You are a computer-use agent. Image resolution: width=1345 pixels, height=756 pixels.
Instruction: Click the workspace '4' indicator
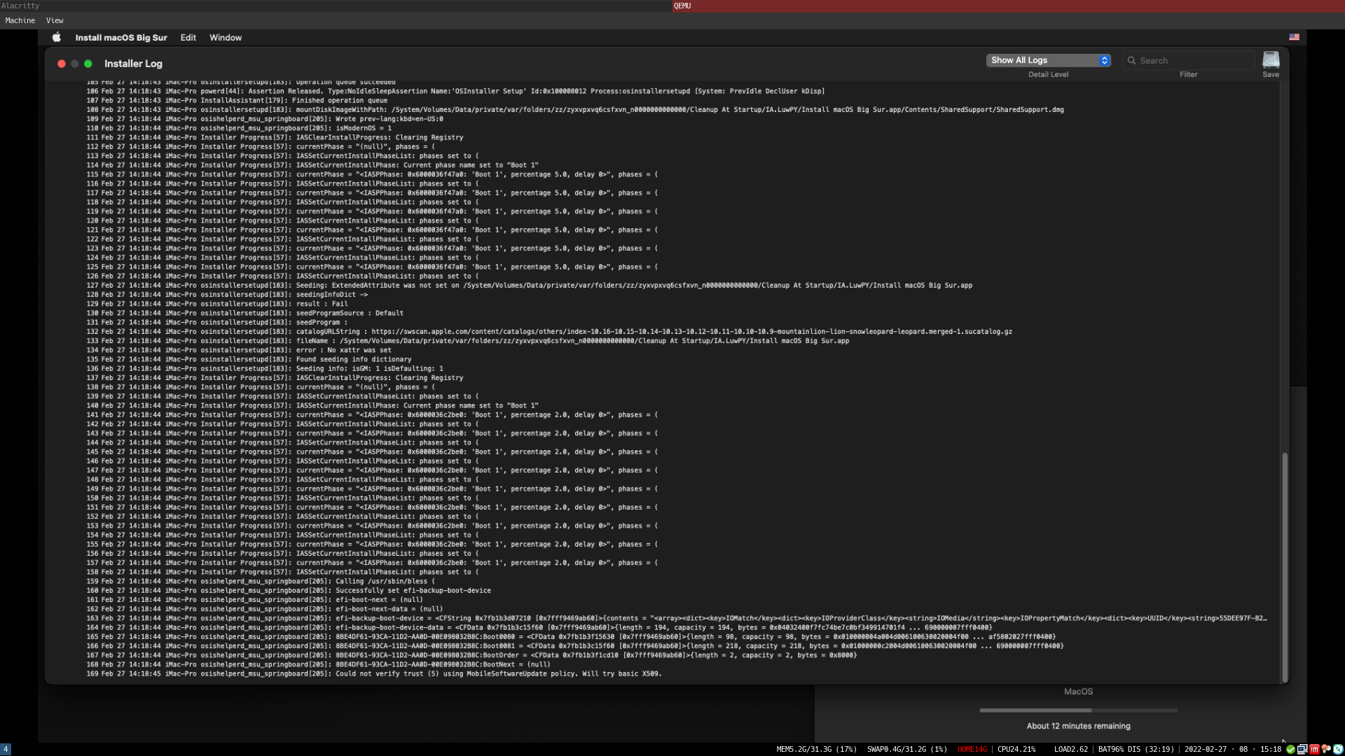coord(6,749)
